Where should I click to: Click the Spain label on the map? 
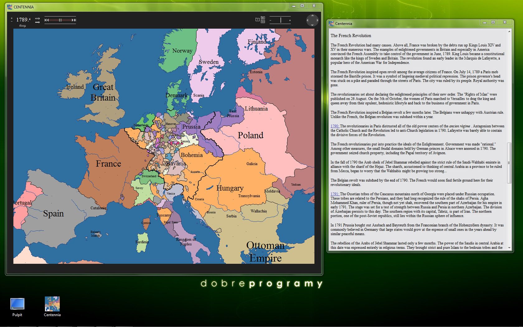click(x=53, y=213)
